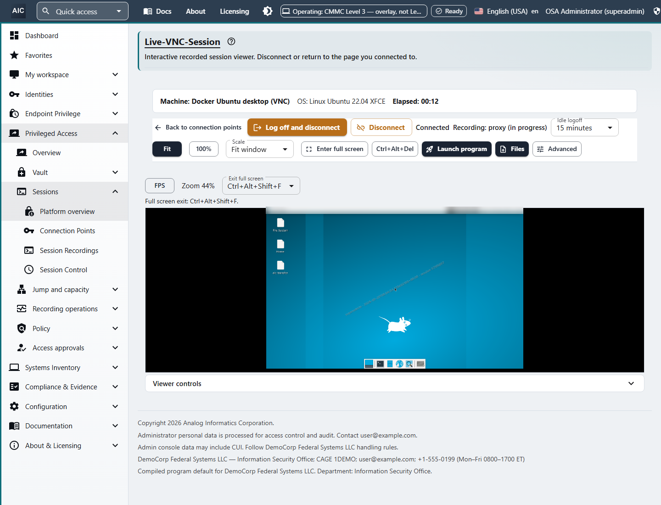Click the Connection Points key icon
This screenshot has width=661, height=505.
pos(29,230)
